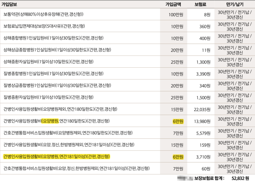Click 10만원 in the 질병종합병원1인실입원비 row
The height and width of the screenshot is (182, 255).
177,74
